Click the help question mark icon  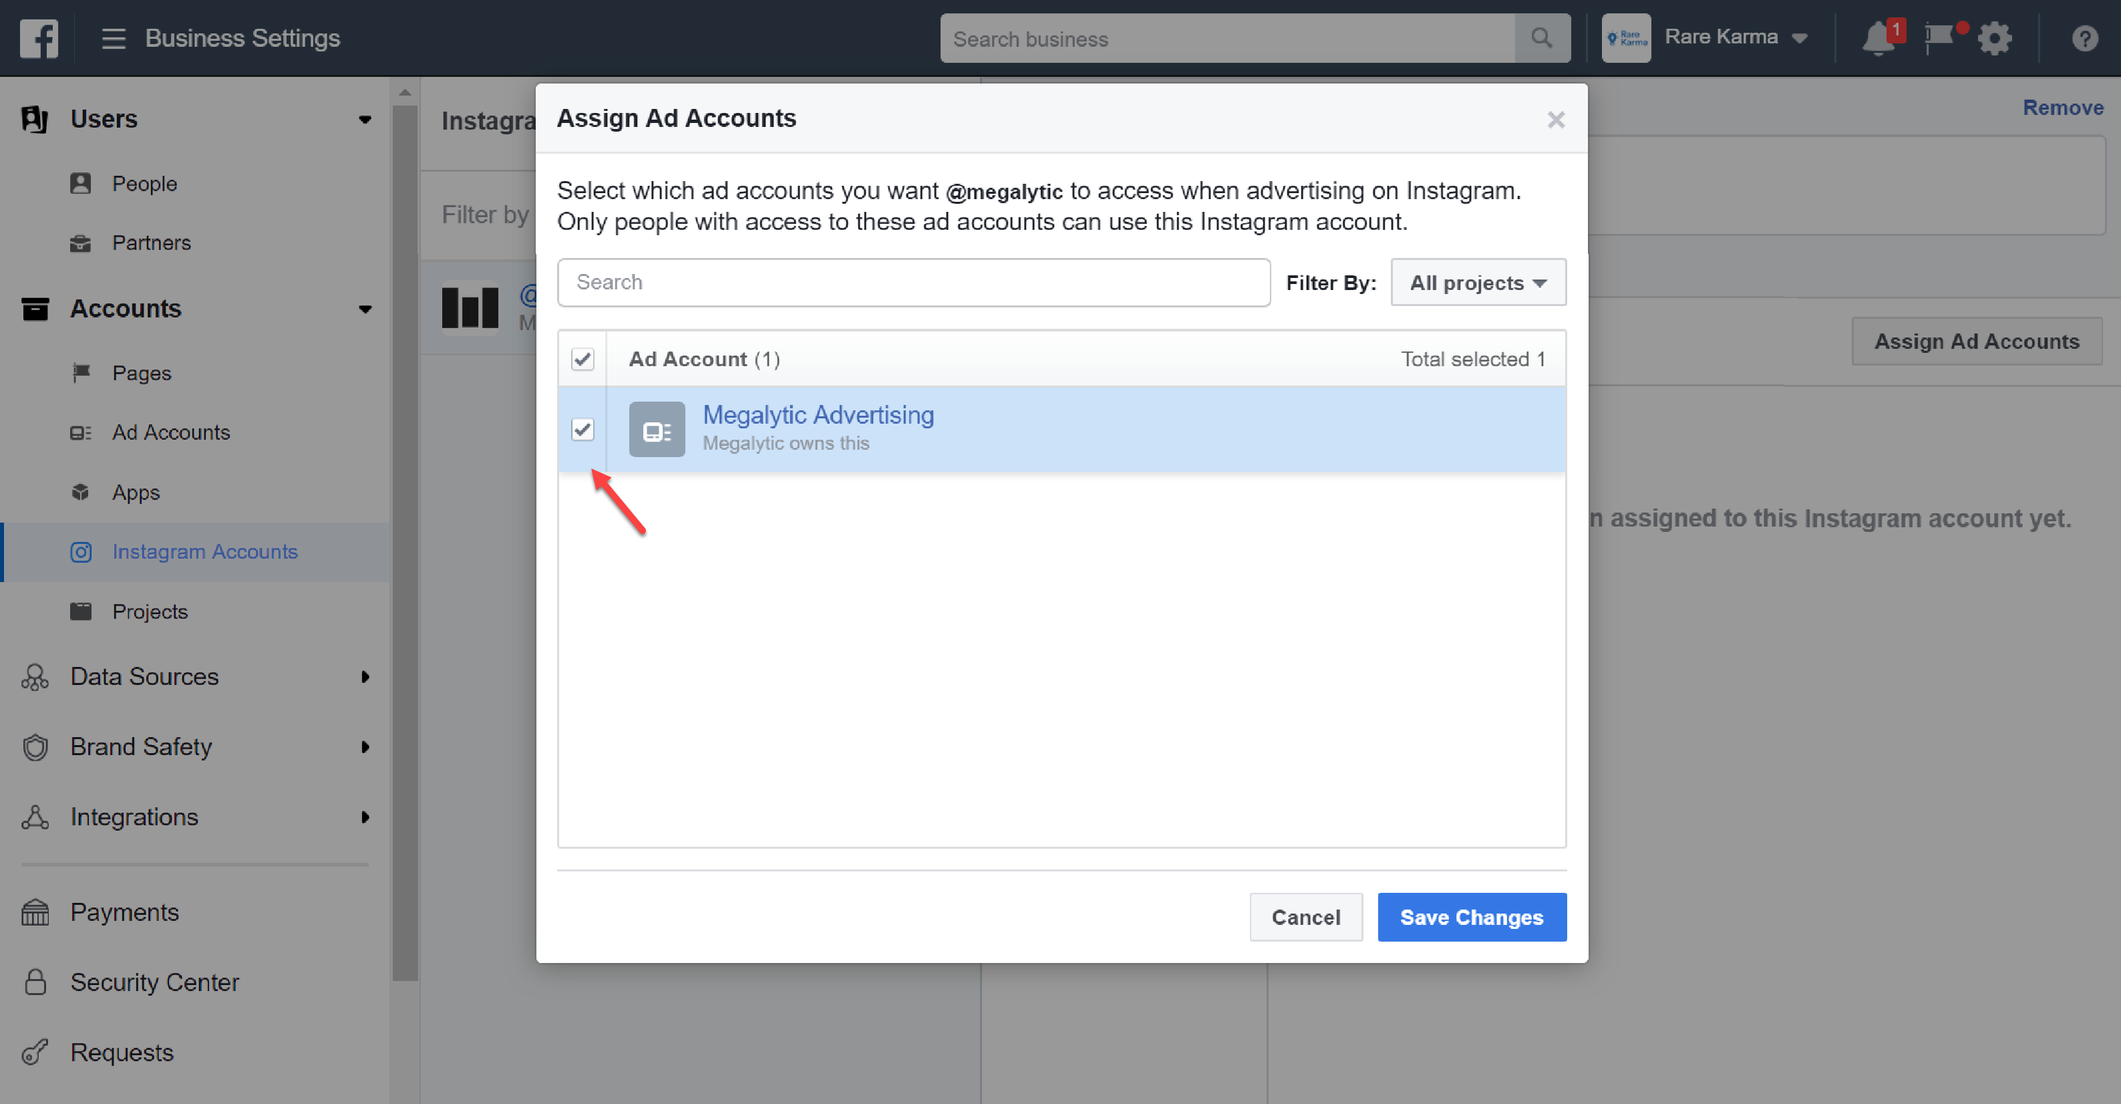pos(2084,39)
